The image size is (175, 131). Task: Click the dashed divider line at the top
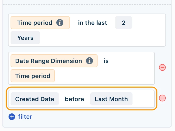coord(87,4)
